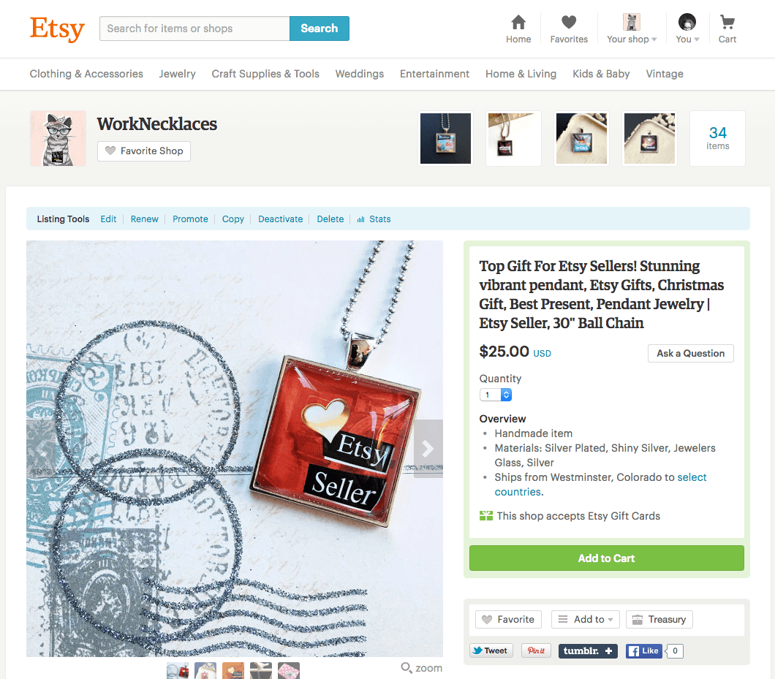This screenshot has height=679, width=775.
Task: Expand the Add to list dropdown
Action: click(585, 619)
